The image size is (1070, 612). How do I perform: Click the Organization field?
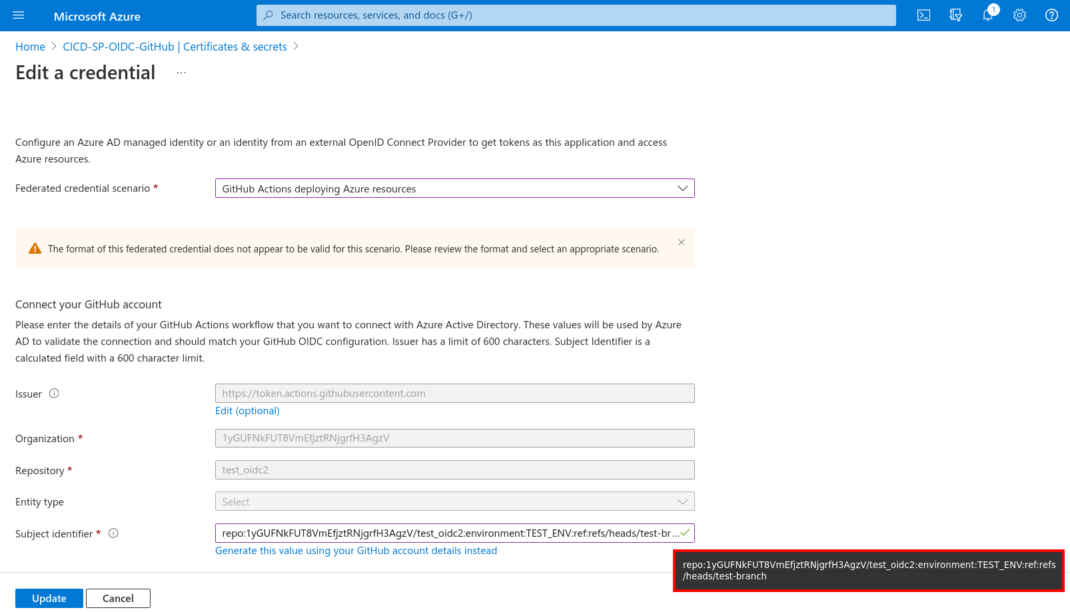[x=454, y=438]
